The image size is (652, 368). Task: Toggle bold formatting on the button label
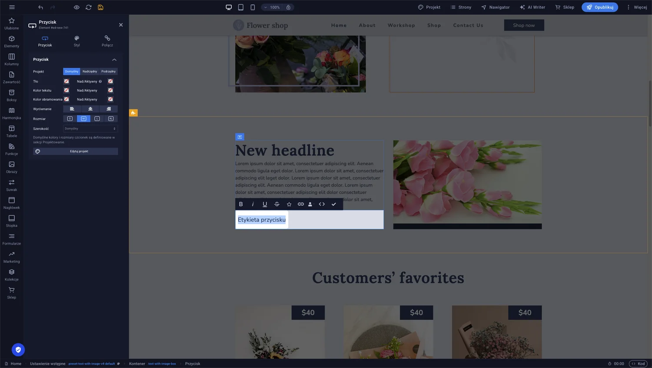pyautogui.click(x=241, y=204)
